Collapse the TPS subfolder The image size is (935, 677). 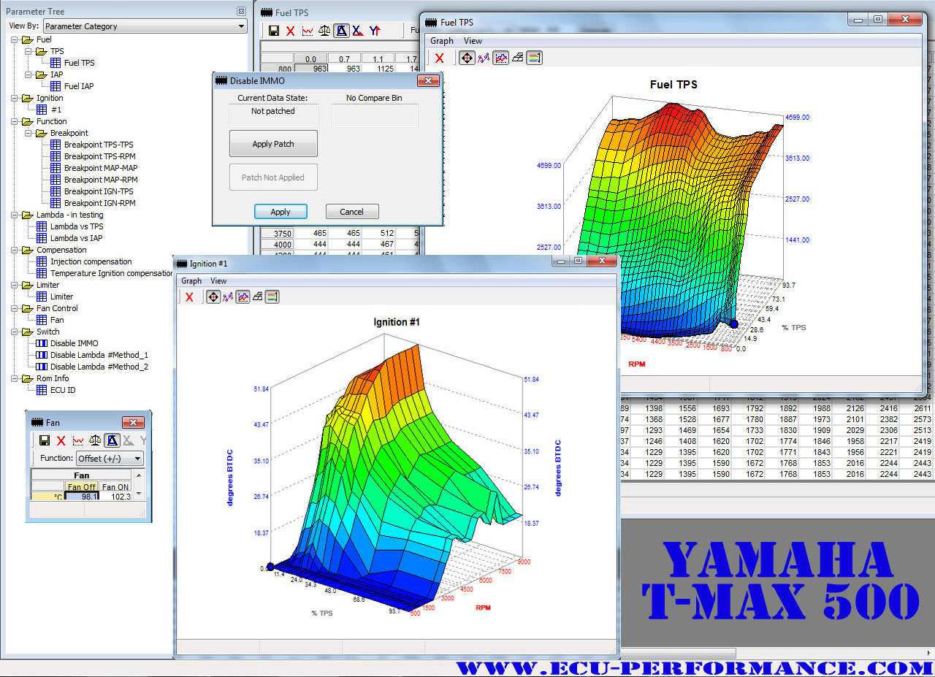28,51
